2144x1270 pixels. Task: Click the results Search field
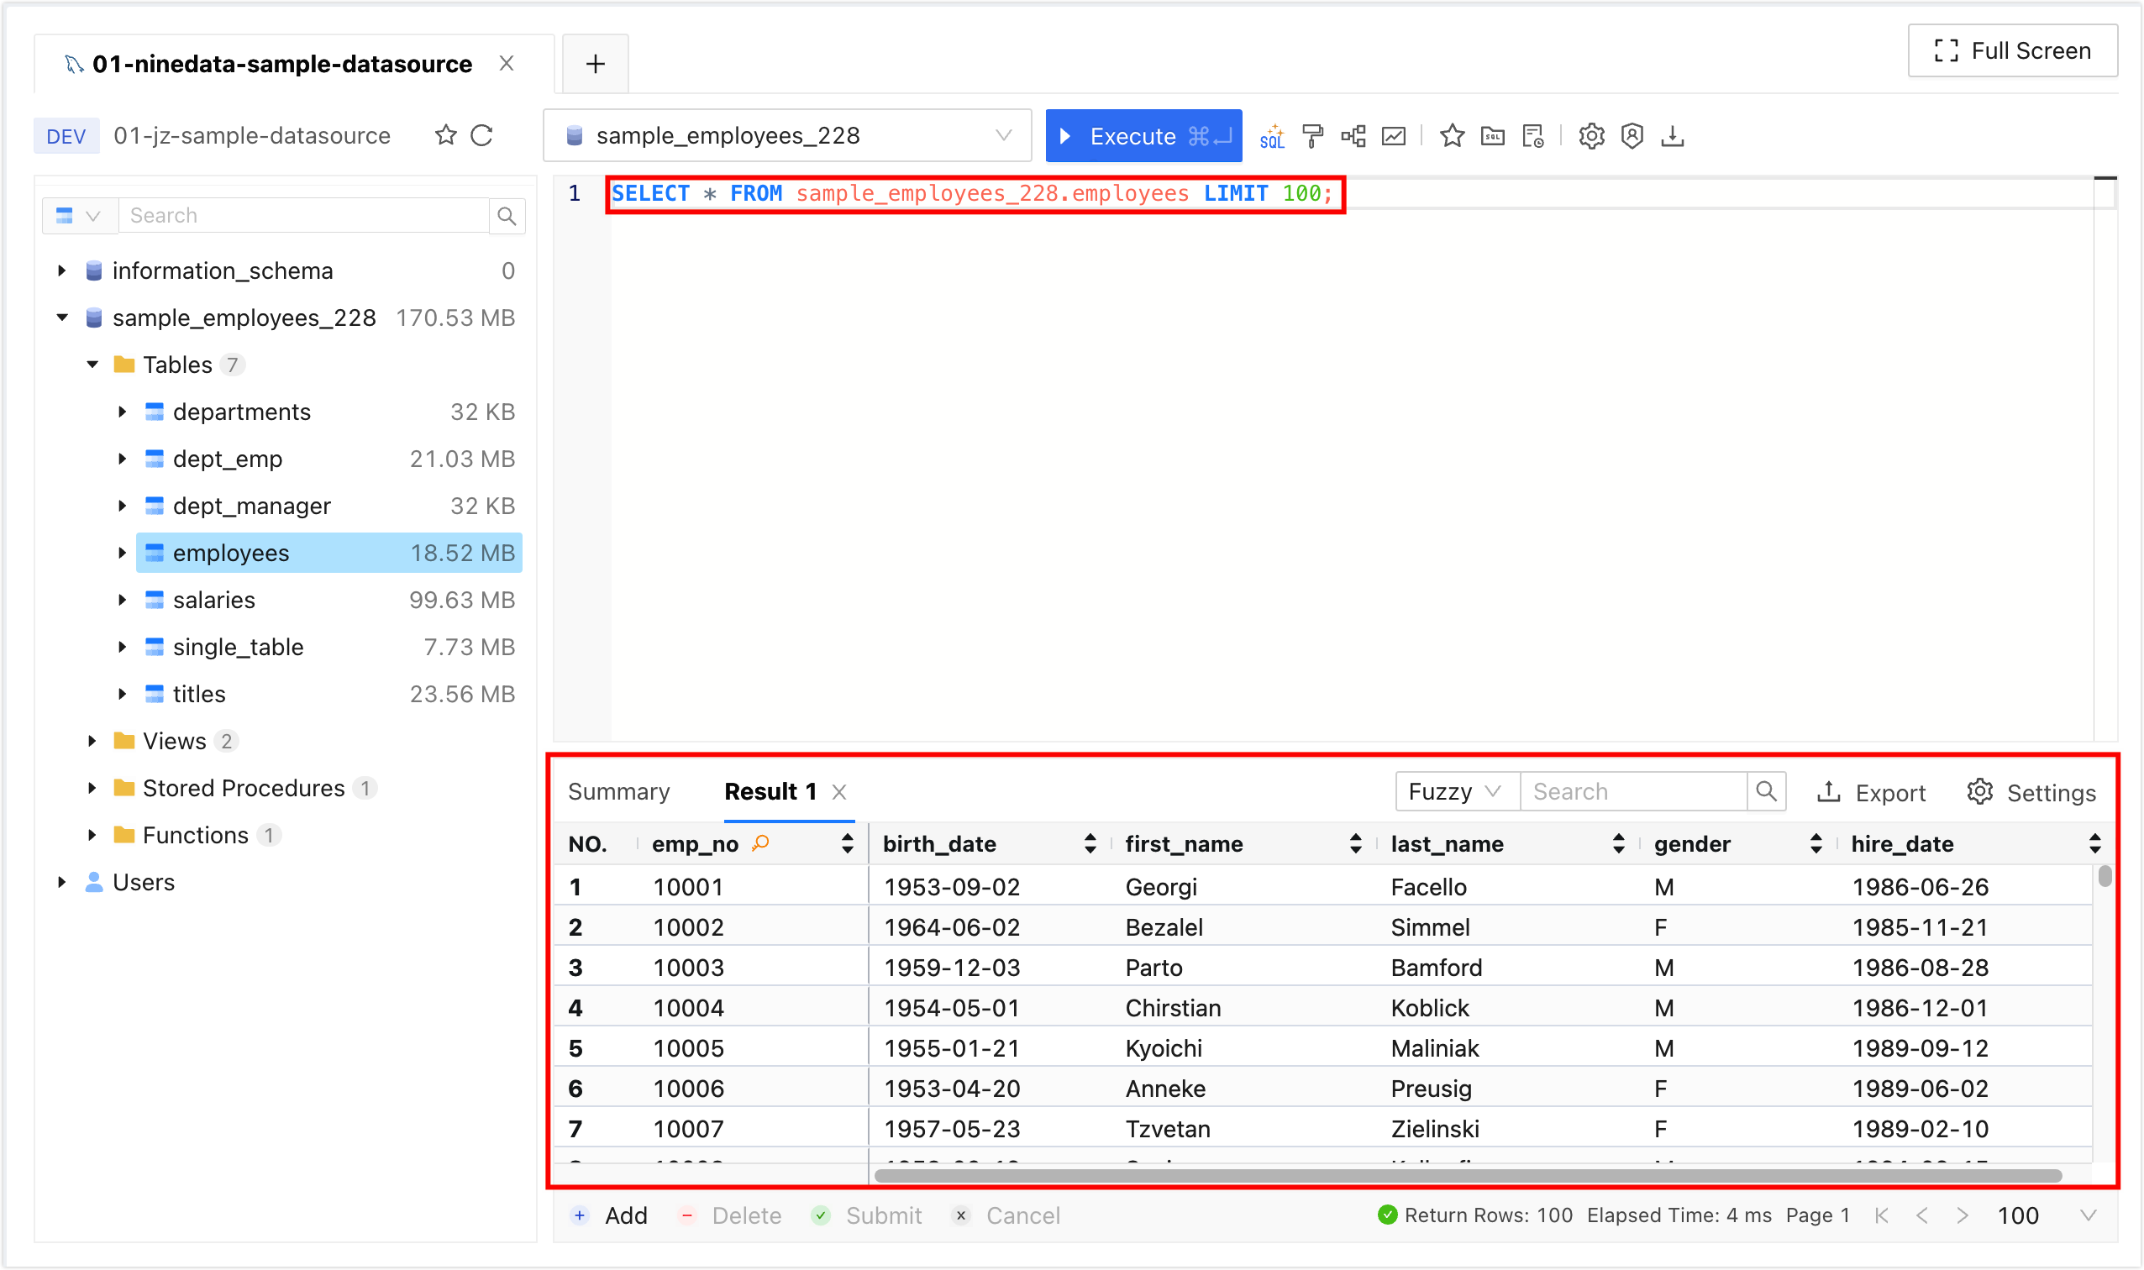point(1633,791)
